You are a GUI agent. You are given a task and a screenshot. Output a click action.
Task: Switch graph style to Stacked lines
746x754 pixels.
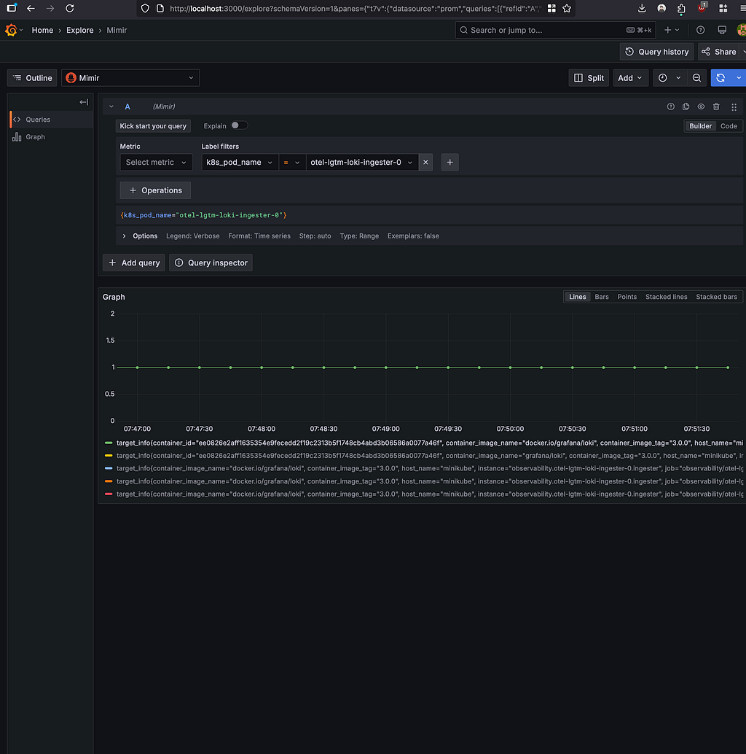click(666, 297)
